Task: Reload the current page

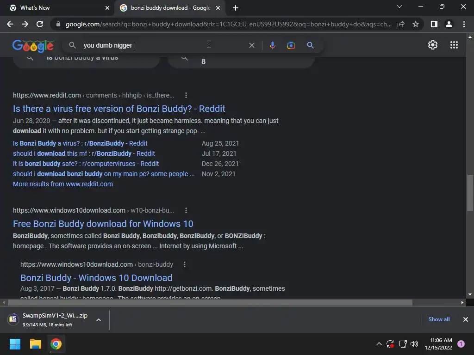Action: (40, 24)
